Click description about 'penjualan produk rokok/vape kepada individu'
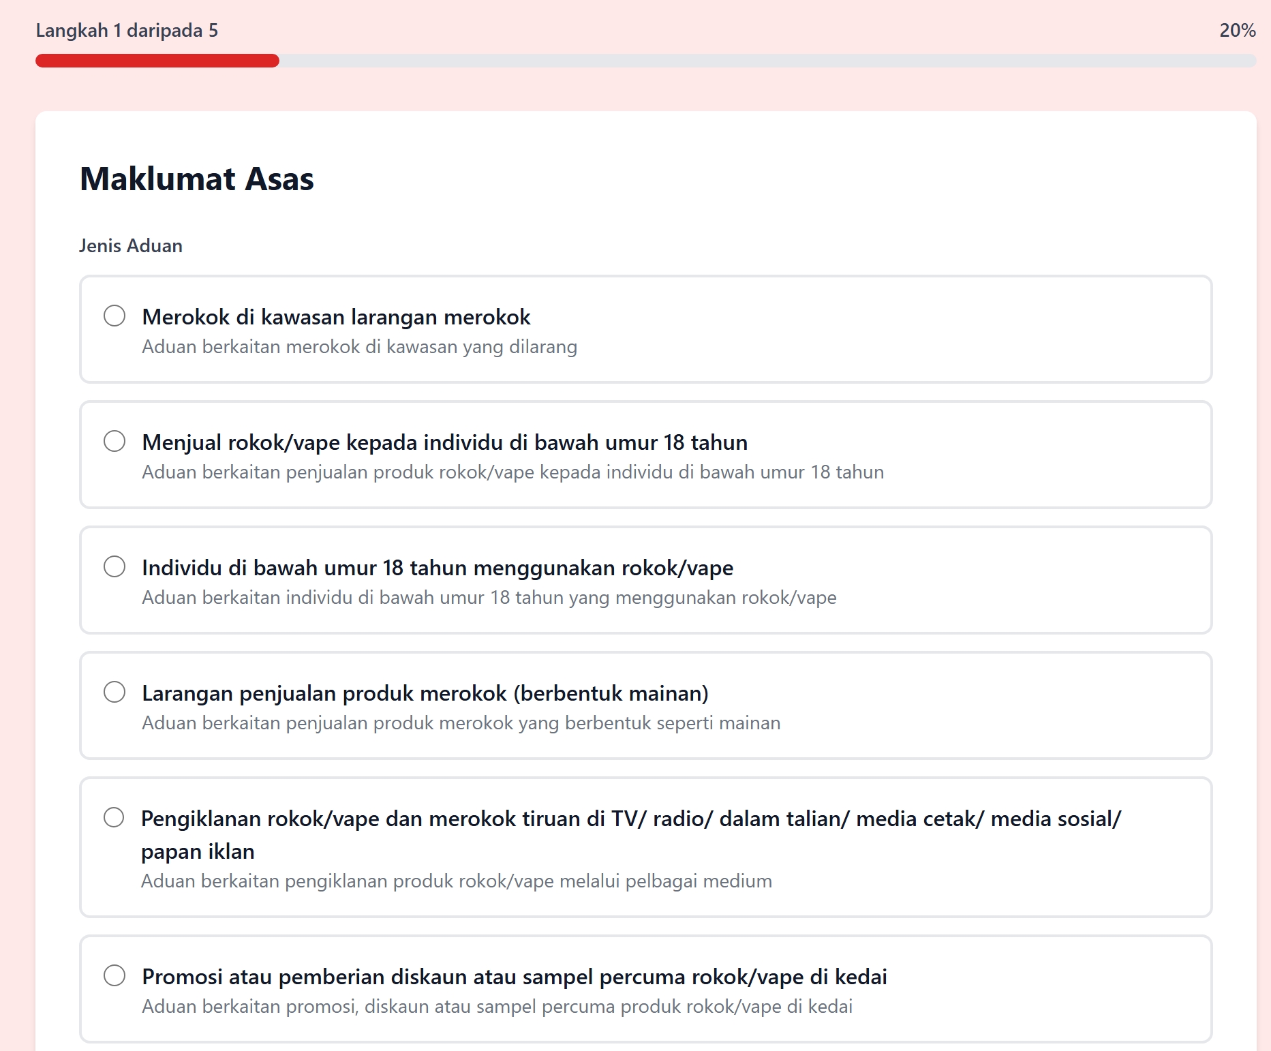 pyautogui.click(x=512, y=472)
